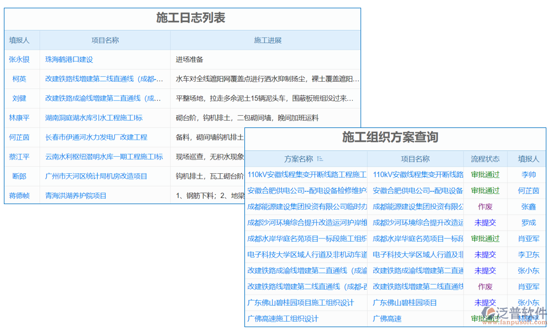Click the 施工进展 column header

(x=268, y=40)
